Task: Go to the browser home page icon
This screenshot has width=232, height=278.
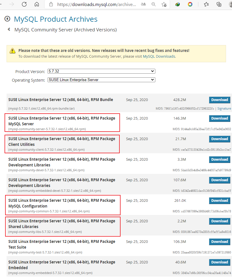Action: pos(37,4)
